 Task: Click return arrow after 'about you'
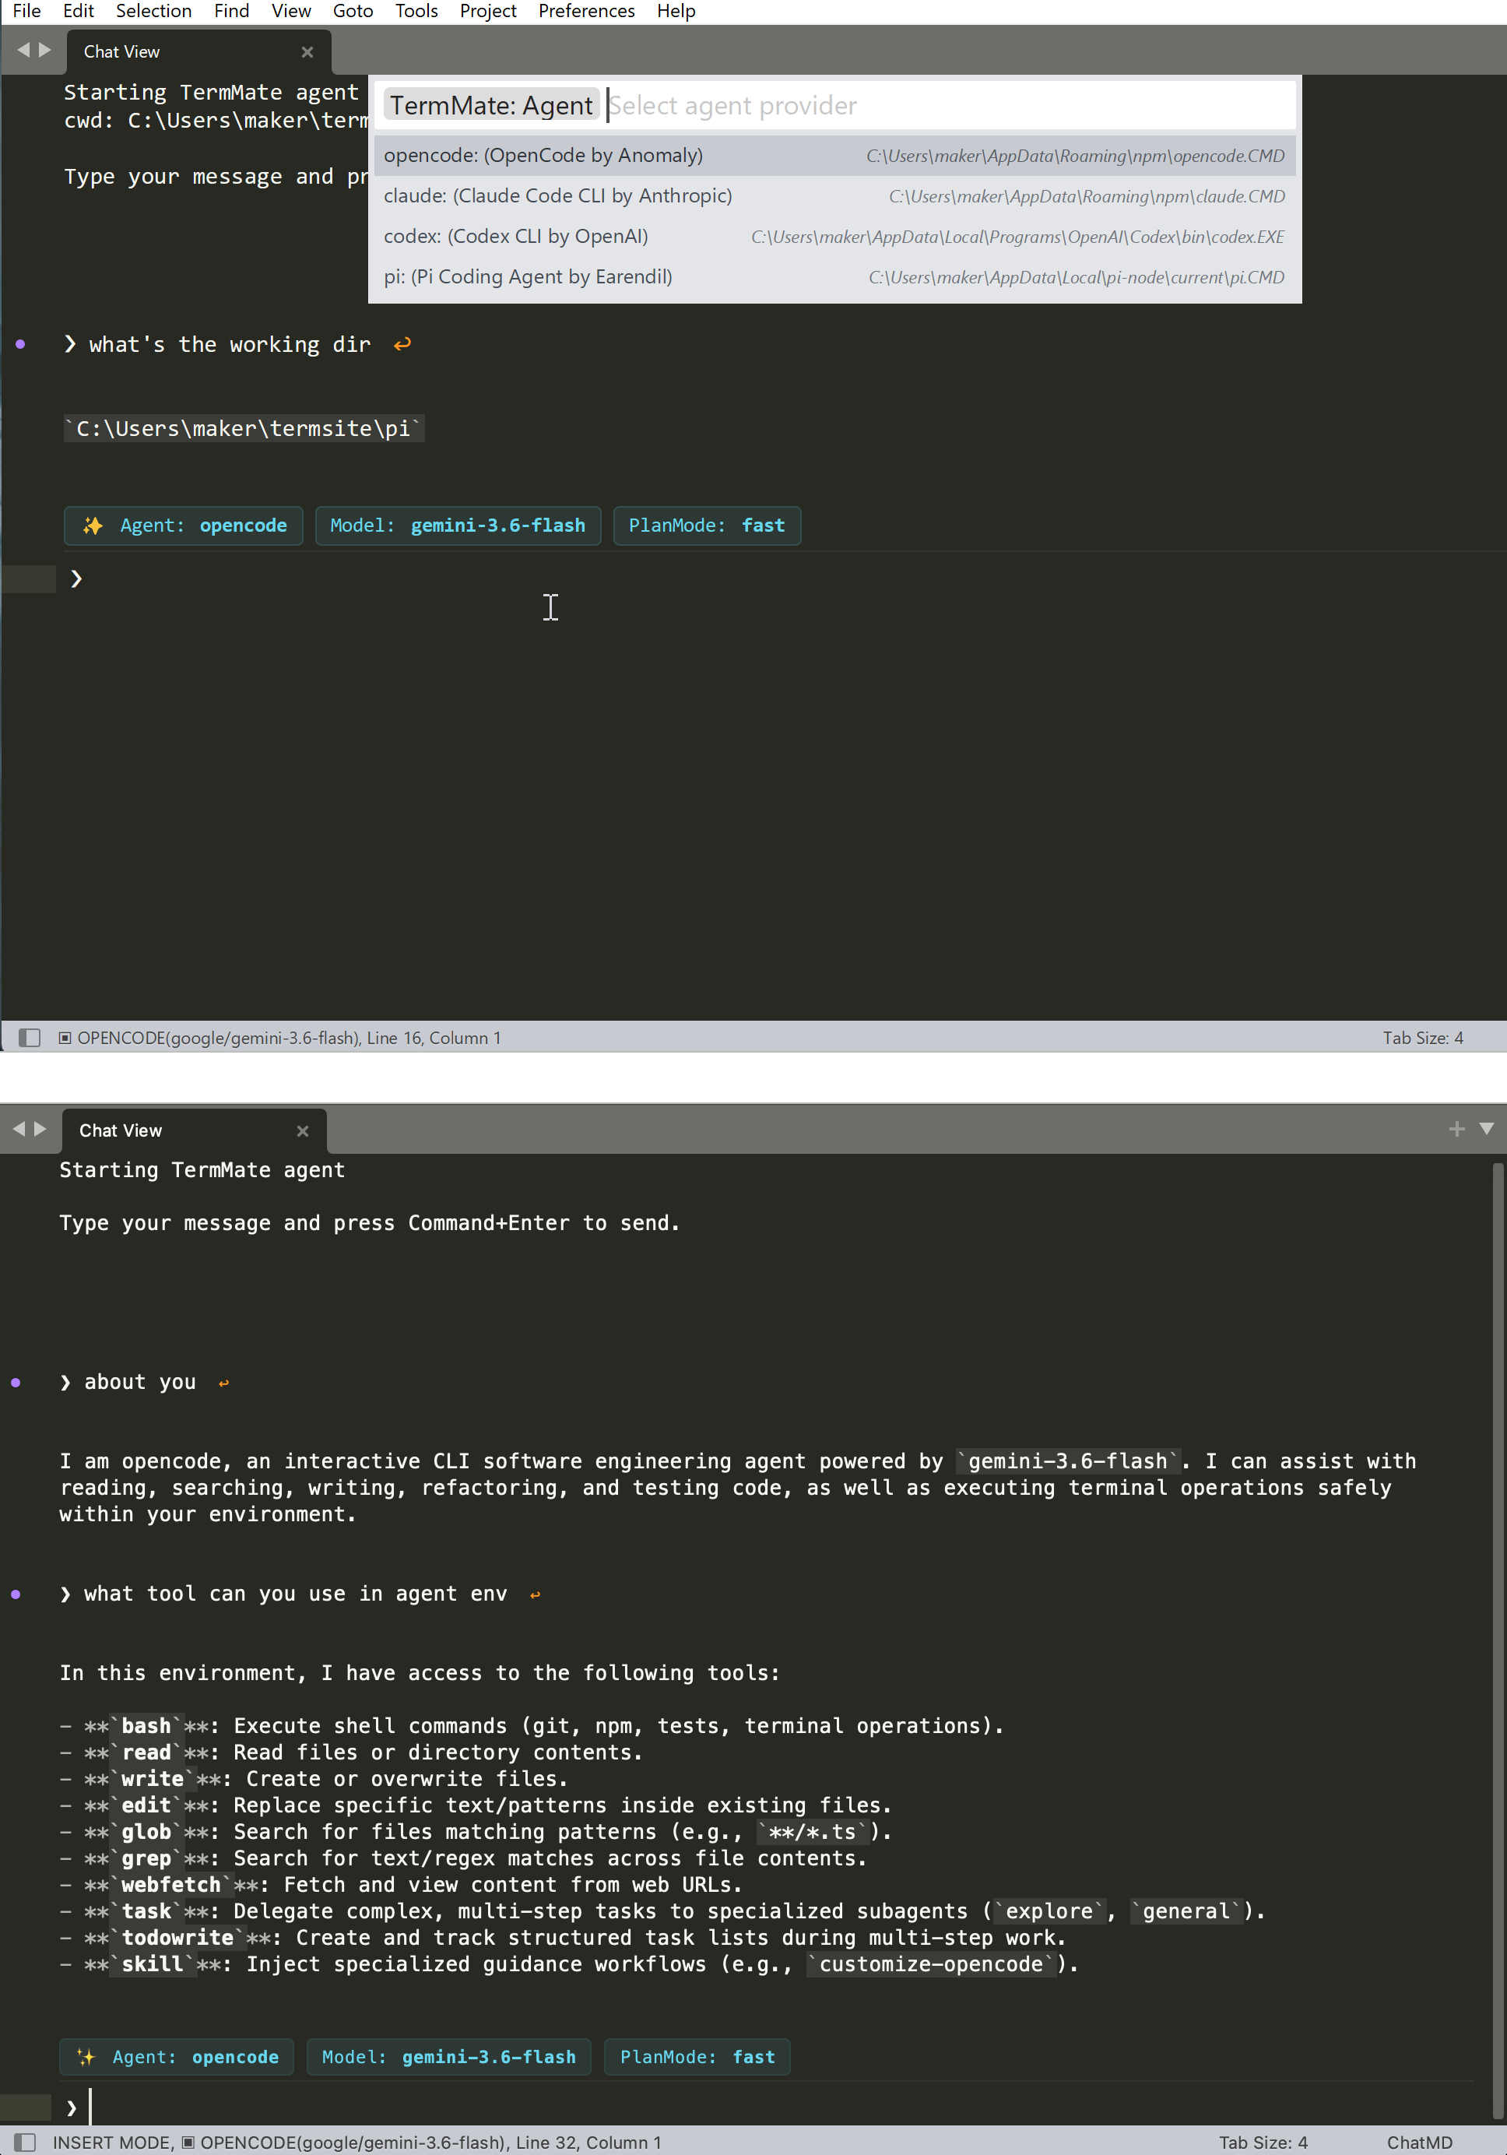point(223,1383)
